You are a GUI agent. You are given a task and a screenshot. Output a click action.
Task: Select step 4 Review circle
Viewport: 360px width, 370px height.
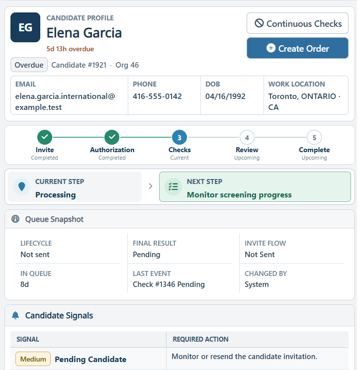pyautogui.click(x=247, y=137)
